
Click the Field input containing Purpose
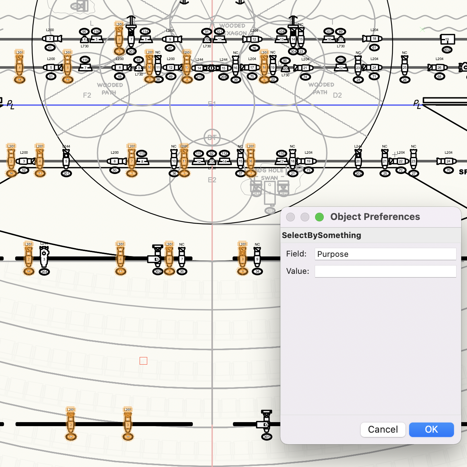(385, 254)
